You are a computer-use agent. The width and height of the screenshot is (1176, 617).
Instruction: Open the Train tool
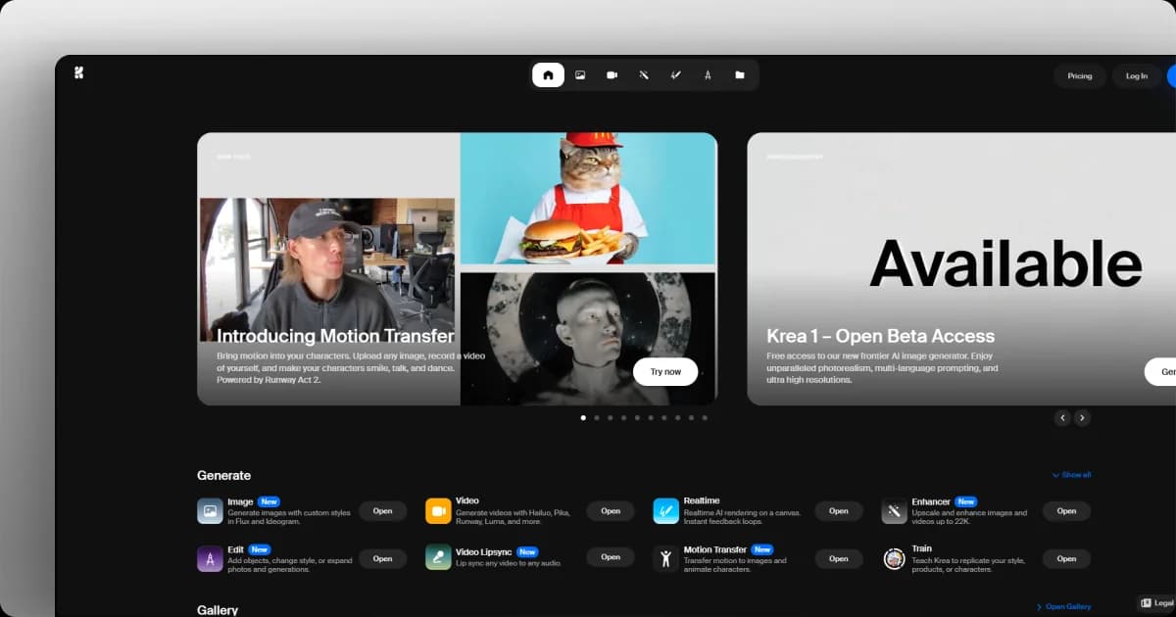tap(1066, 558)
